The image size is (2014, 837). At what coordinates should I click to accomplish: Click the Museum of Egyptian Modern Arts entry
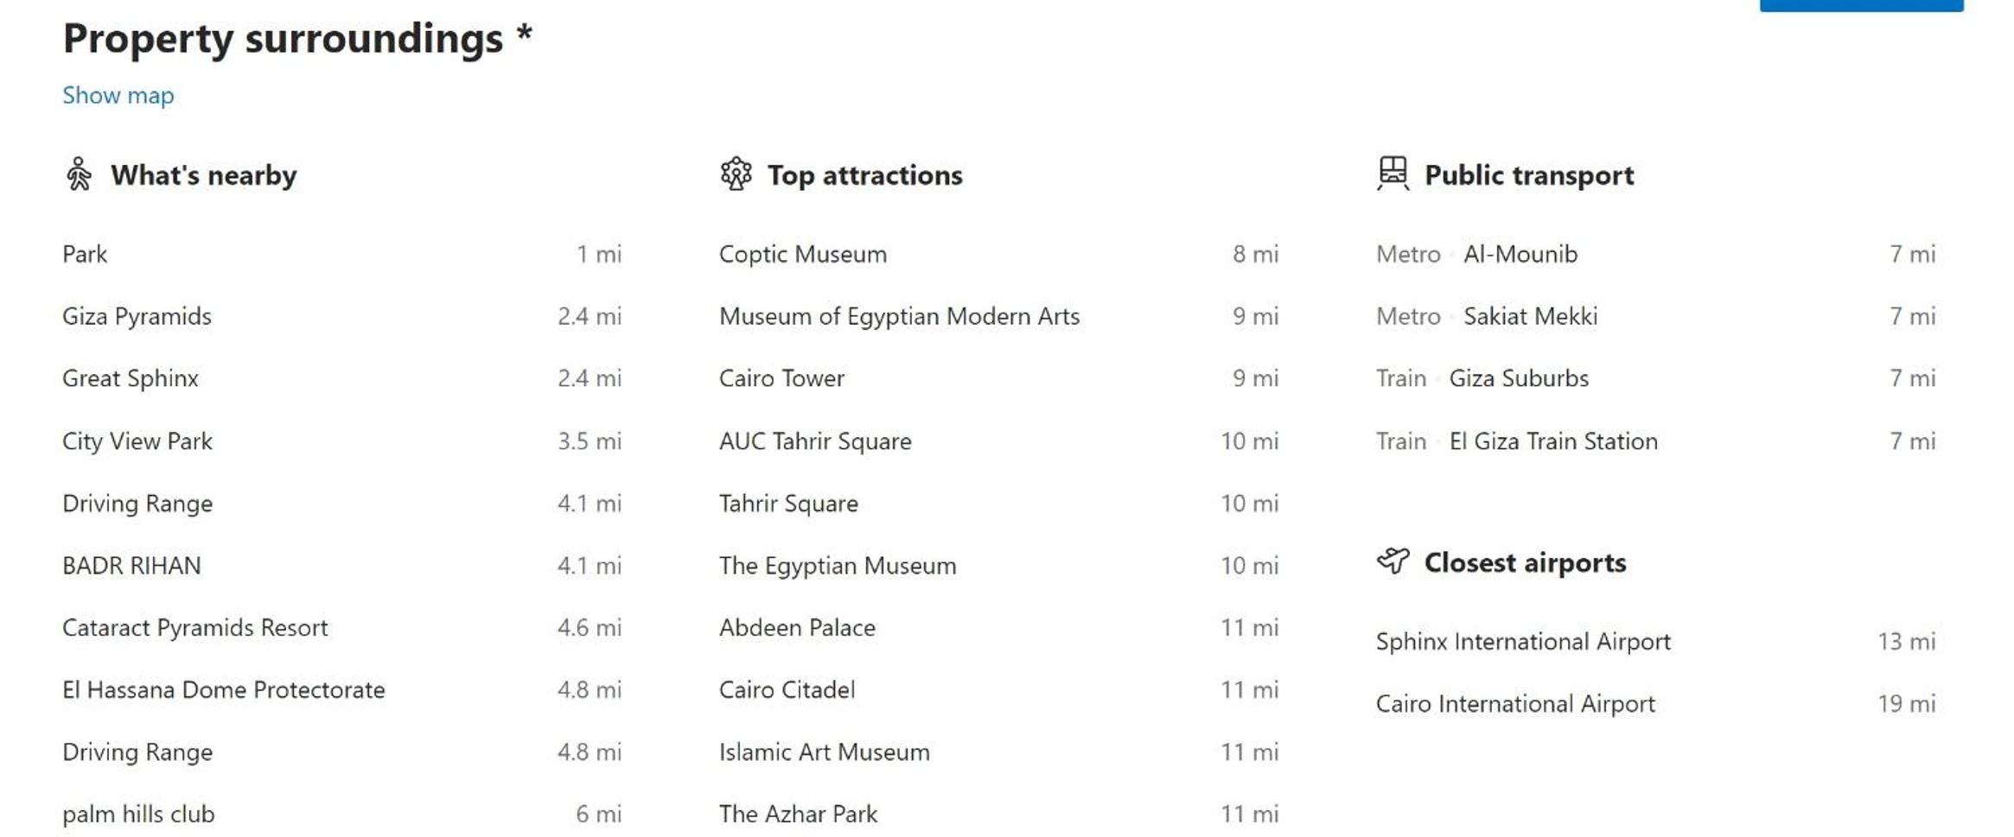900,316
